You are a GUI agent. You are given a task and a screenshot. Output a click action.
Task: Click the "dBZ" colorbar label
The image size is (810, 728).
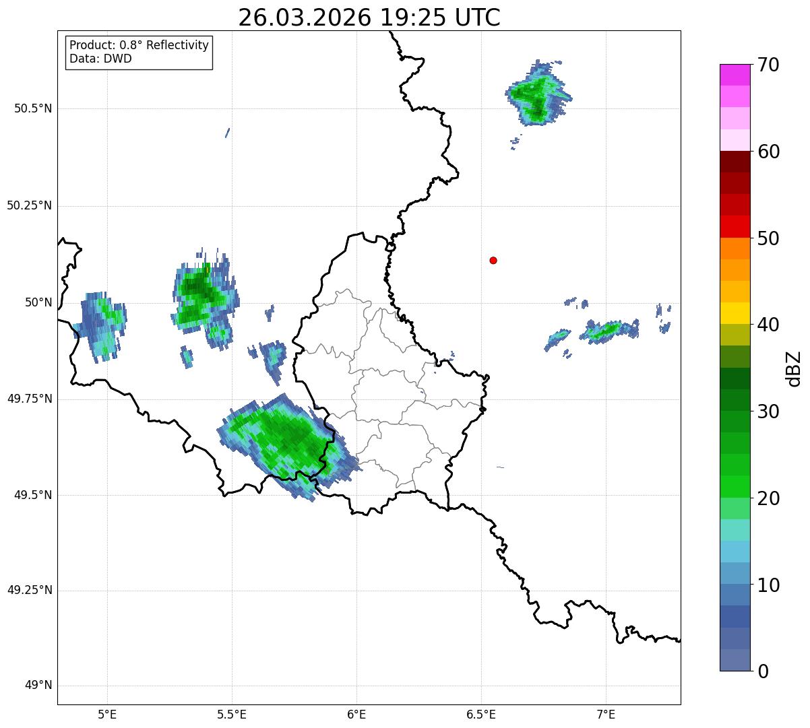(795, 368)
